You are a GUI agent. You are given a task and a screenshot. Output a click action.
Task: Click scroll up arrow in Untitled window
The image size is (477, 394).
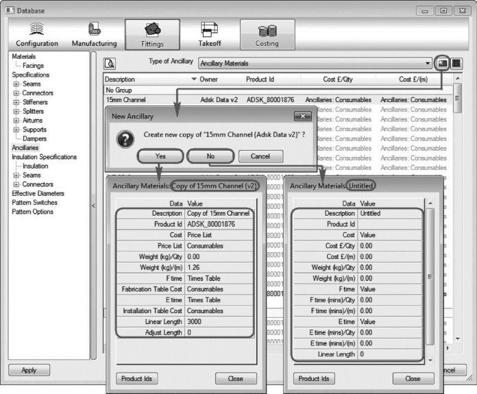pyautogui.click(x=430, y=203)
